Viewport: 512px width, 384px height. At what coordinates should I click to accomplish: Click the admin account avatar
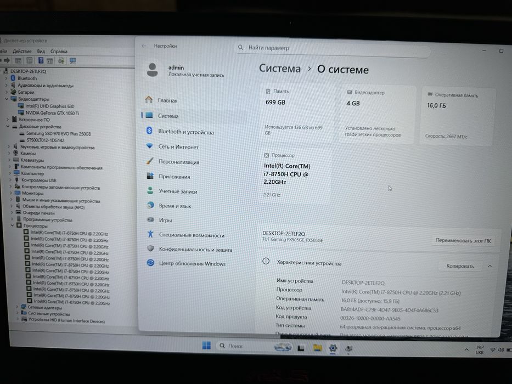click(x=152, y=70)
